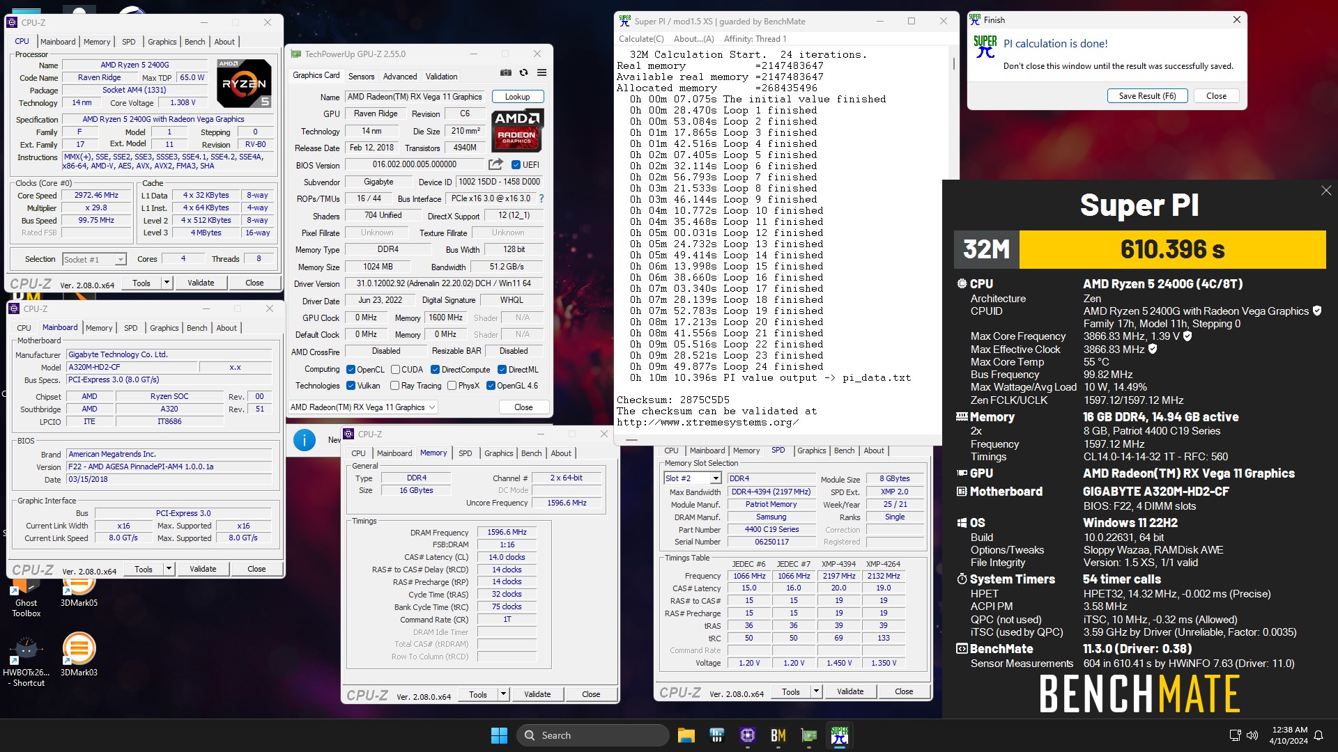Open File Explorer from the taskbar
The height and width of the screenshot is (752, 1338).
click(x=686, y=735)
